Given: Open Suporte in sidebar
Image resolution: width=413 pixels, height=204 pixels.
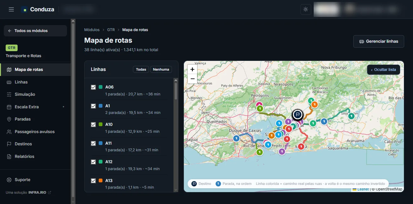Looking at the screenshot, I should tap(36, 180).
